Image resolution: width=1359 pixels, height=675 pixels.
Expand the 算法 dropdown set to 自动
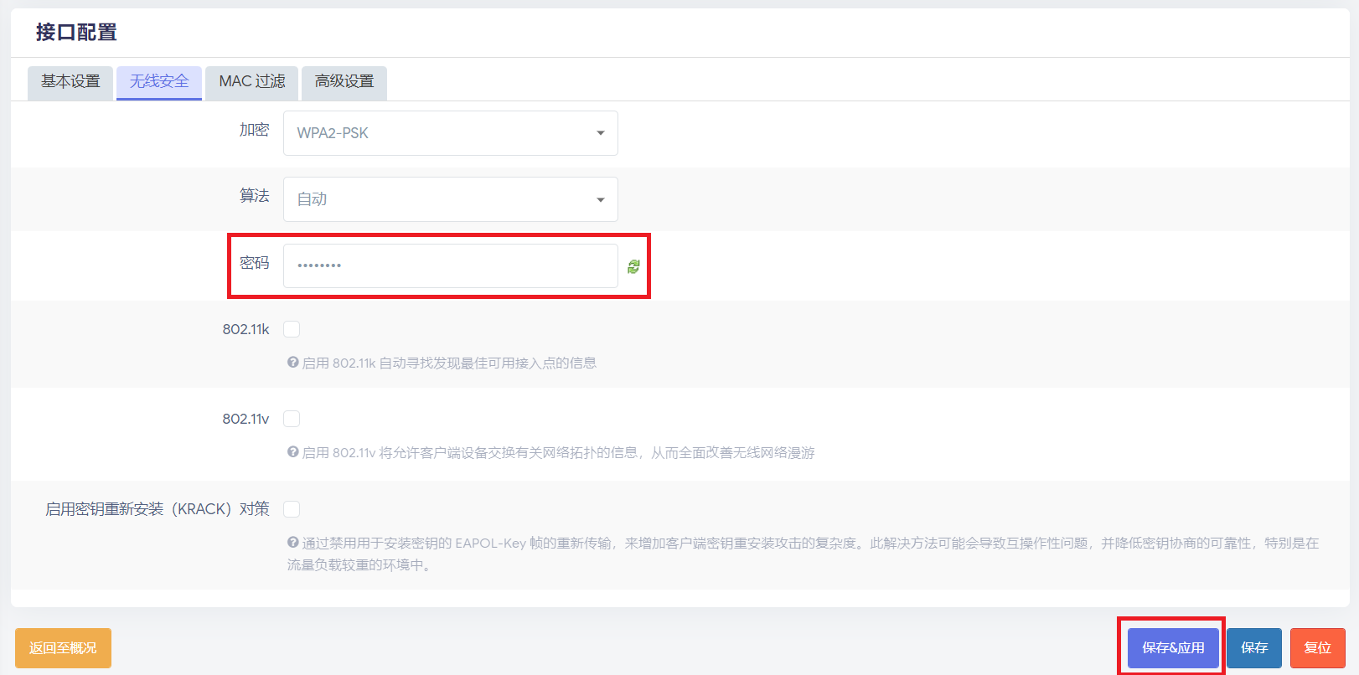[450, 199]
